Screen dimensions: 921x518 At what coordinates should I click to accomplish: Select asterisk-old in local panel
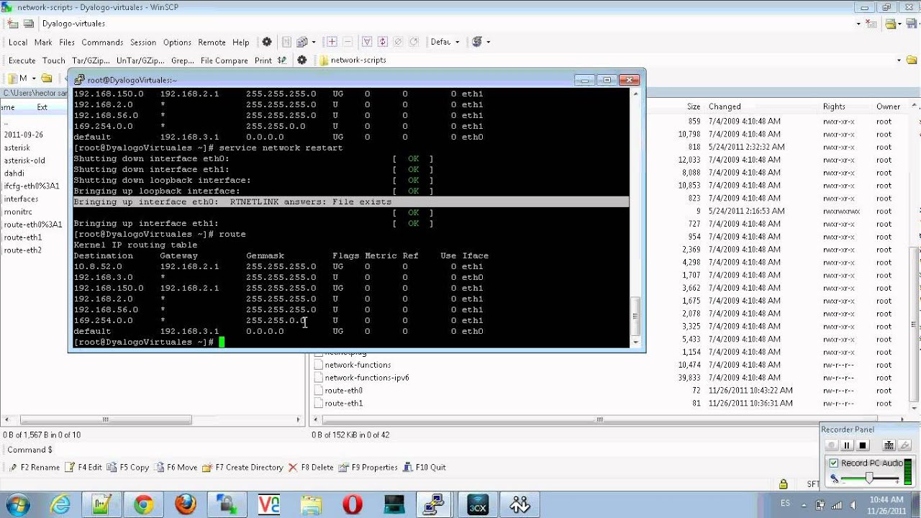(x=24, y=160)
